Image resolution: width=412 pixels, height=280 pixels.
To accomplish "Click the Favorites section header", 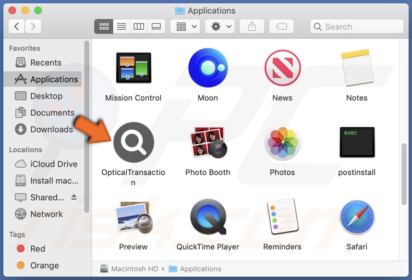I will pyautogui.click(x=25, y=48).
